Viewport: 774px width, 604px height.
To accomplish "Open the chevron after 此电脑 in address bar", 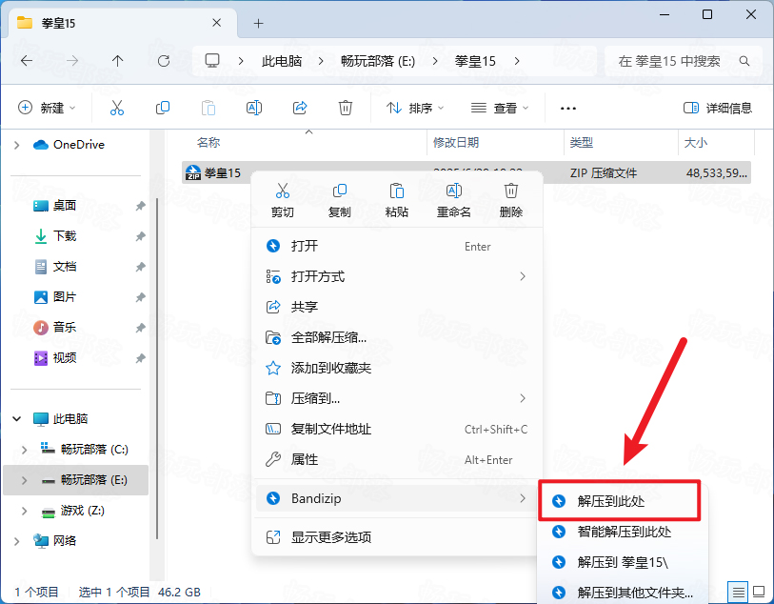I will (x=321, y=61).
